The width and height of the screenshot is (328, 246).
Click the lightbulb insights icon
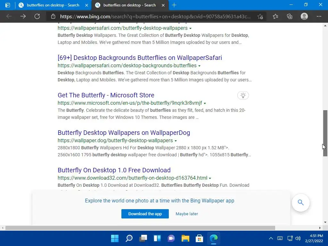coord(243,95)
